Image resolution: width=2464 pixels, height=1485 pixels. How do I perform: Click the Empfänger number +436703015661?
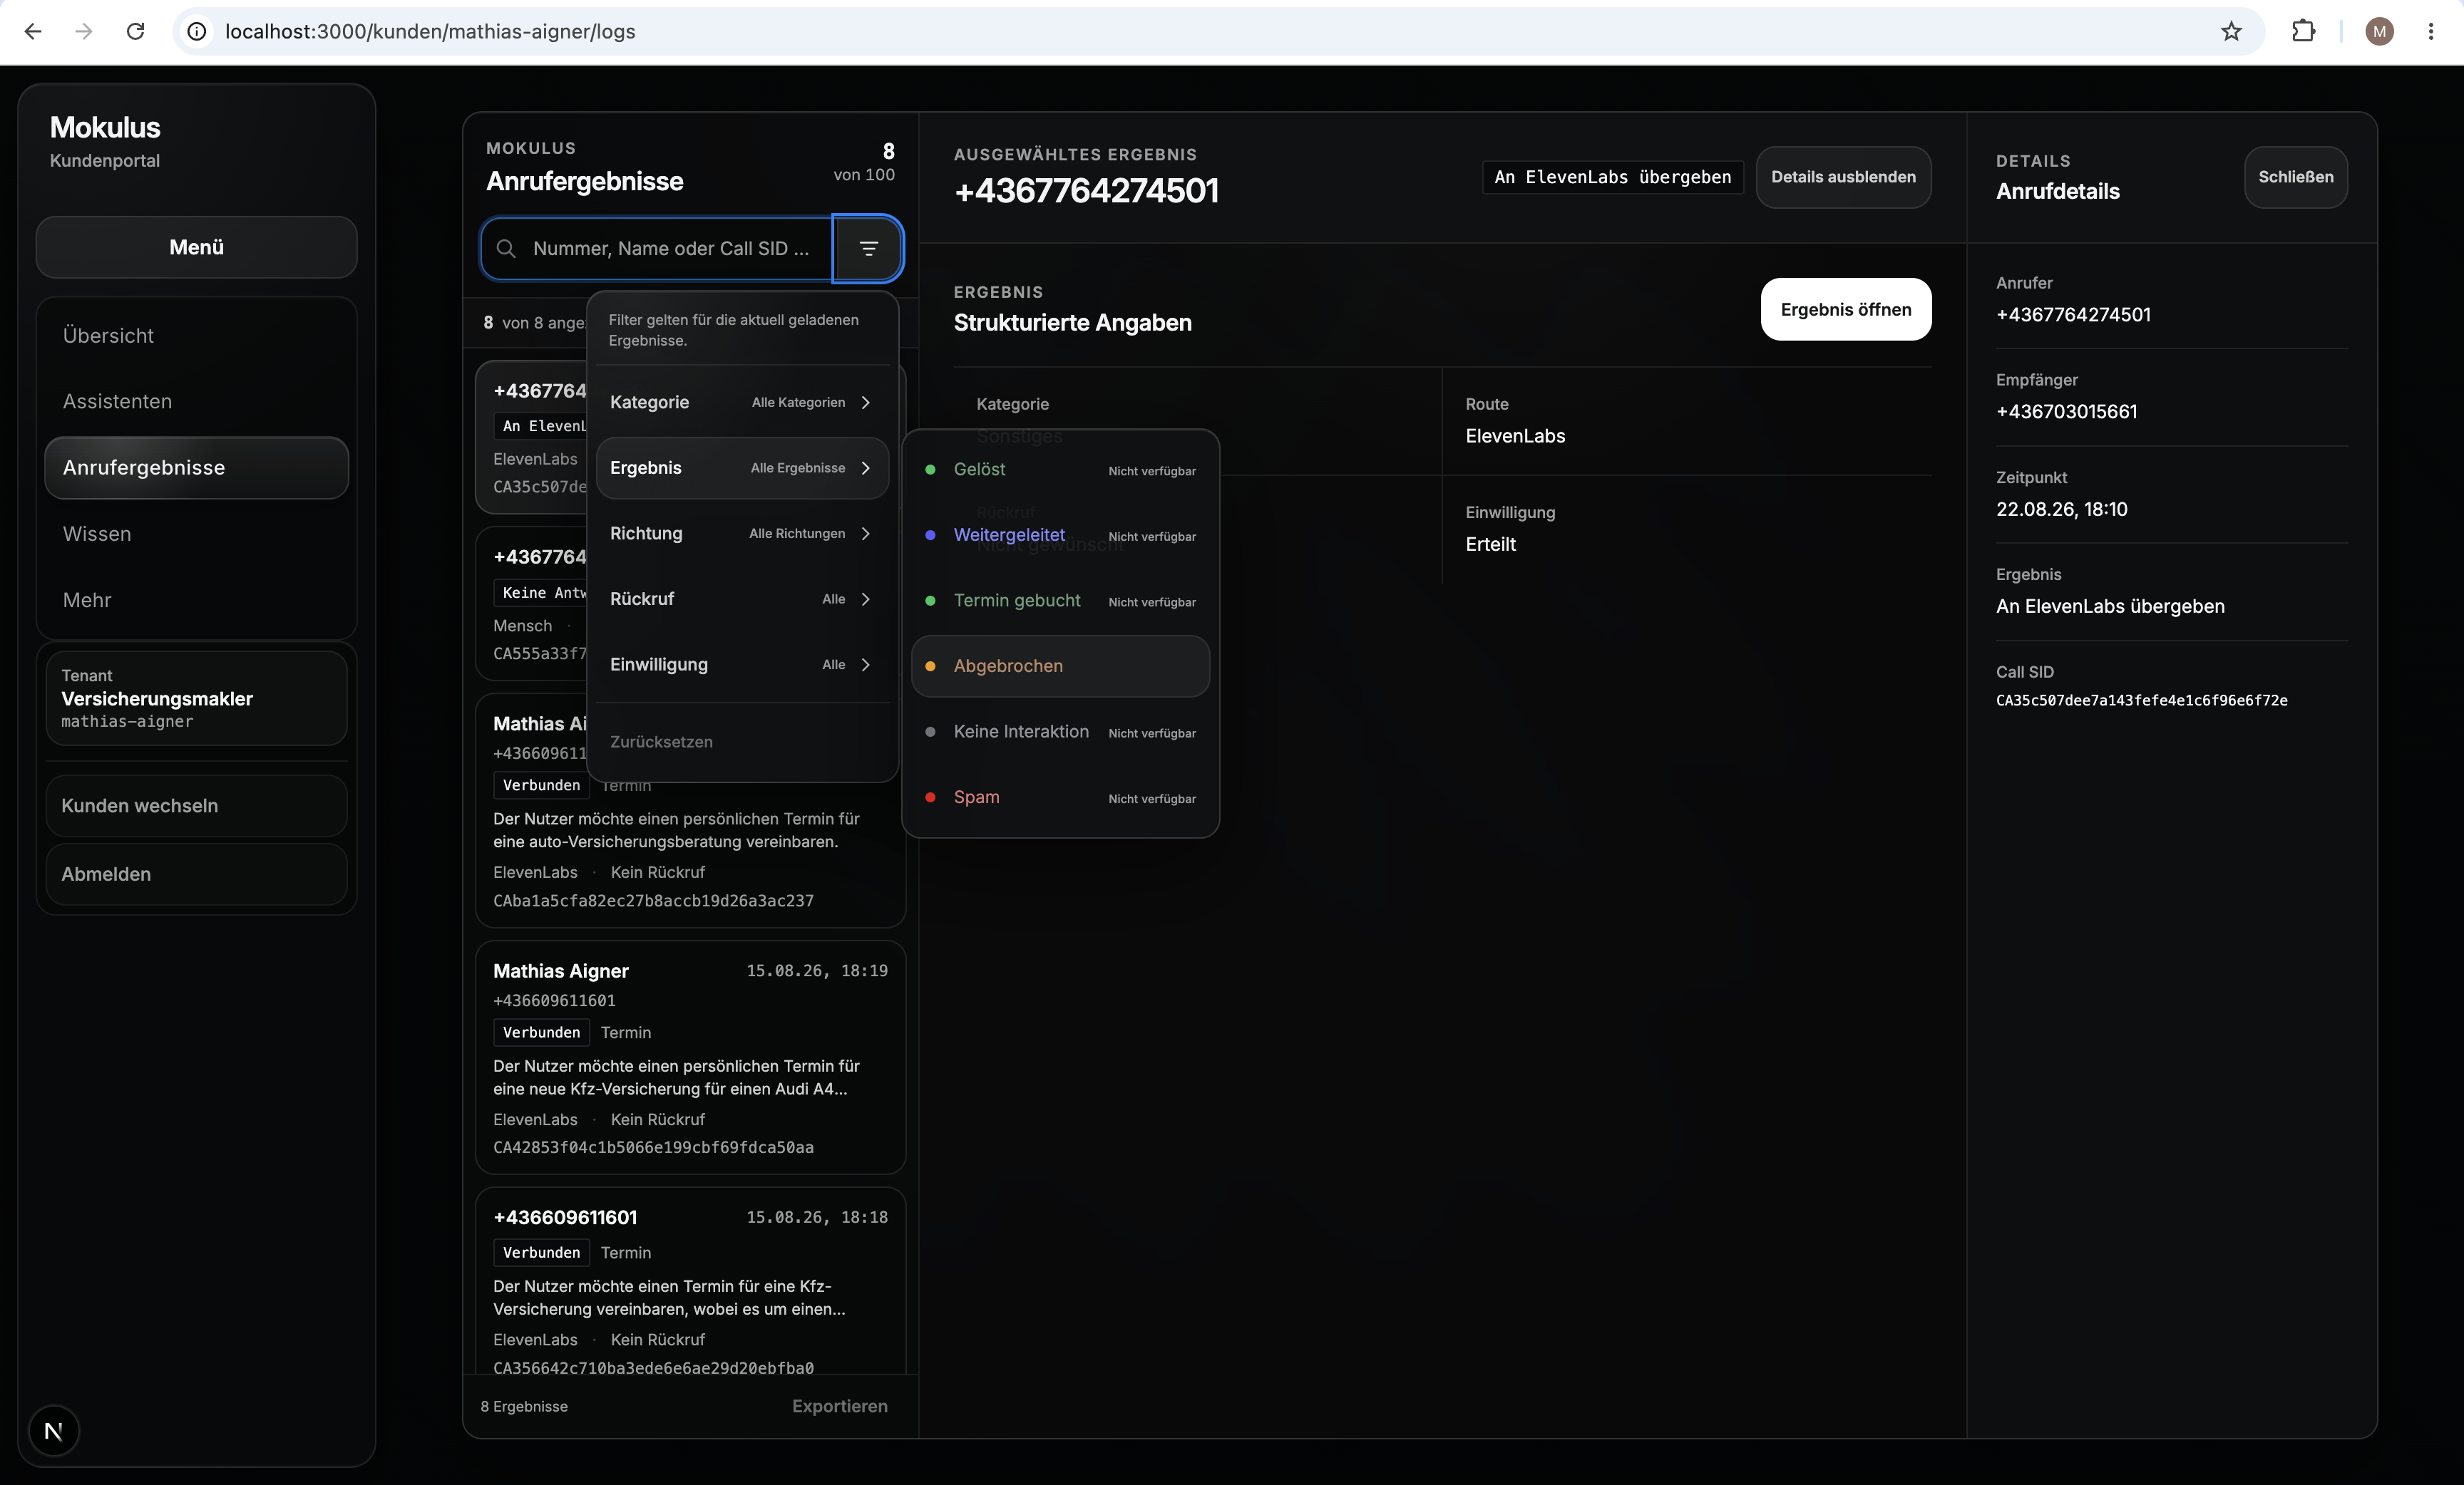click(2066, 412)
